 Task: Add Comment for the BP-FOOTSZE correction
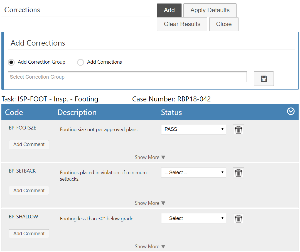pos(29,144)
